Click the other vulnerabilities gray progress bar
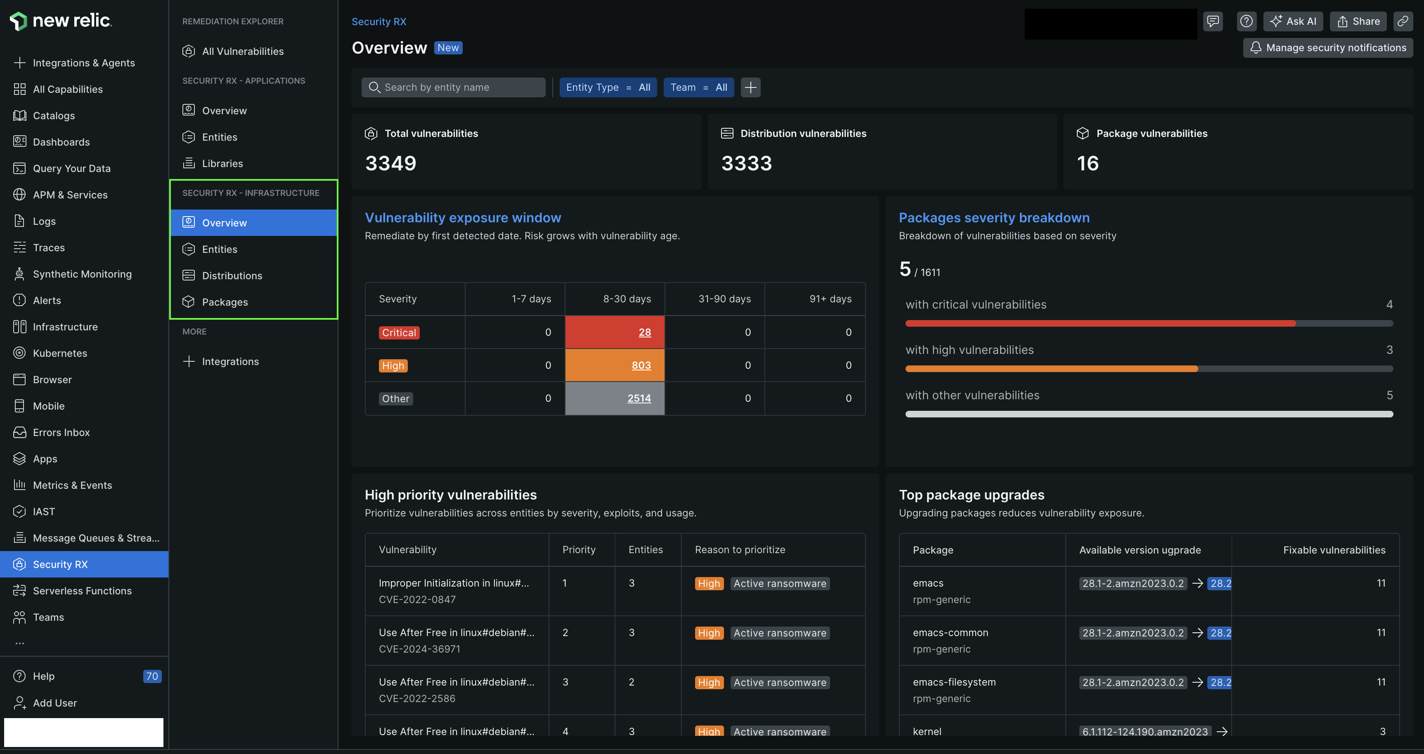 click(x=1149, y=414)
